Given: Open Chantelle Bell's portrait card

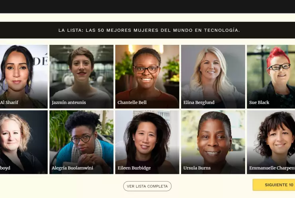Looking at the screenshot, I should coord(147,77).
